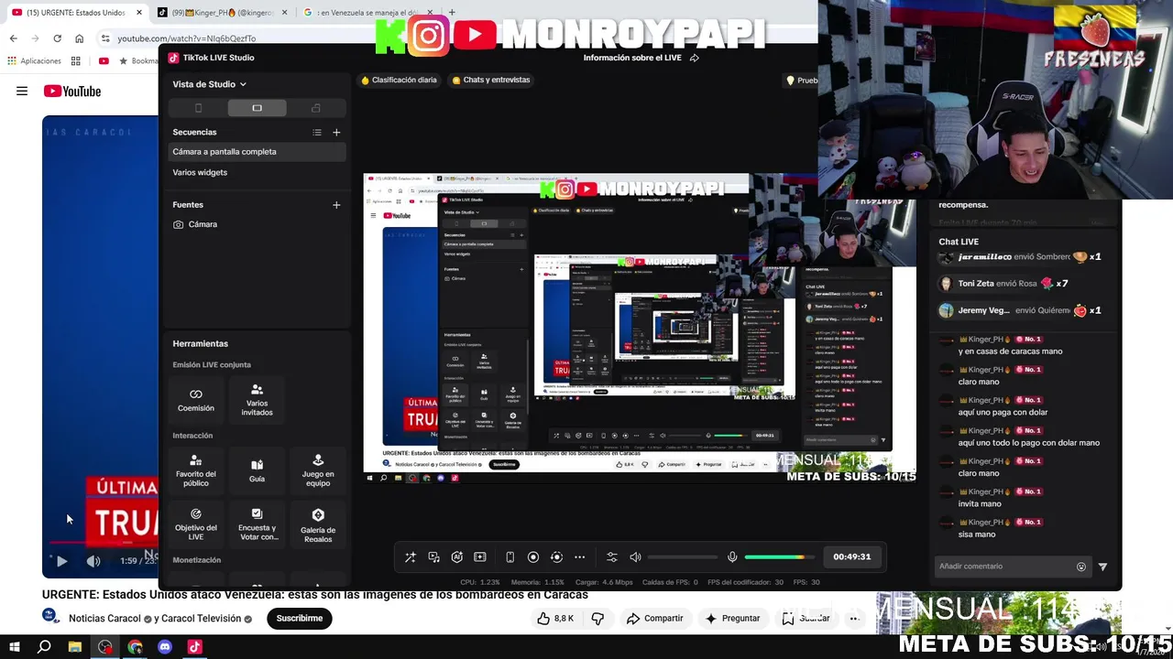
Task: Play the YouTube video
Action: 61,561
